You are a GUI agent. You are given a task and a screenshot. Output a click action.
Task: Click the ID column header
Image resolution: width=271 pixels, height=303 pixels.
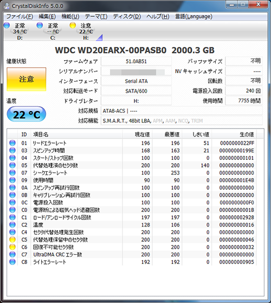coord(24,134)
